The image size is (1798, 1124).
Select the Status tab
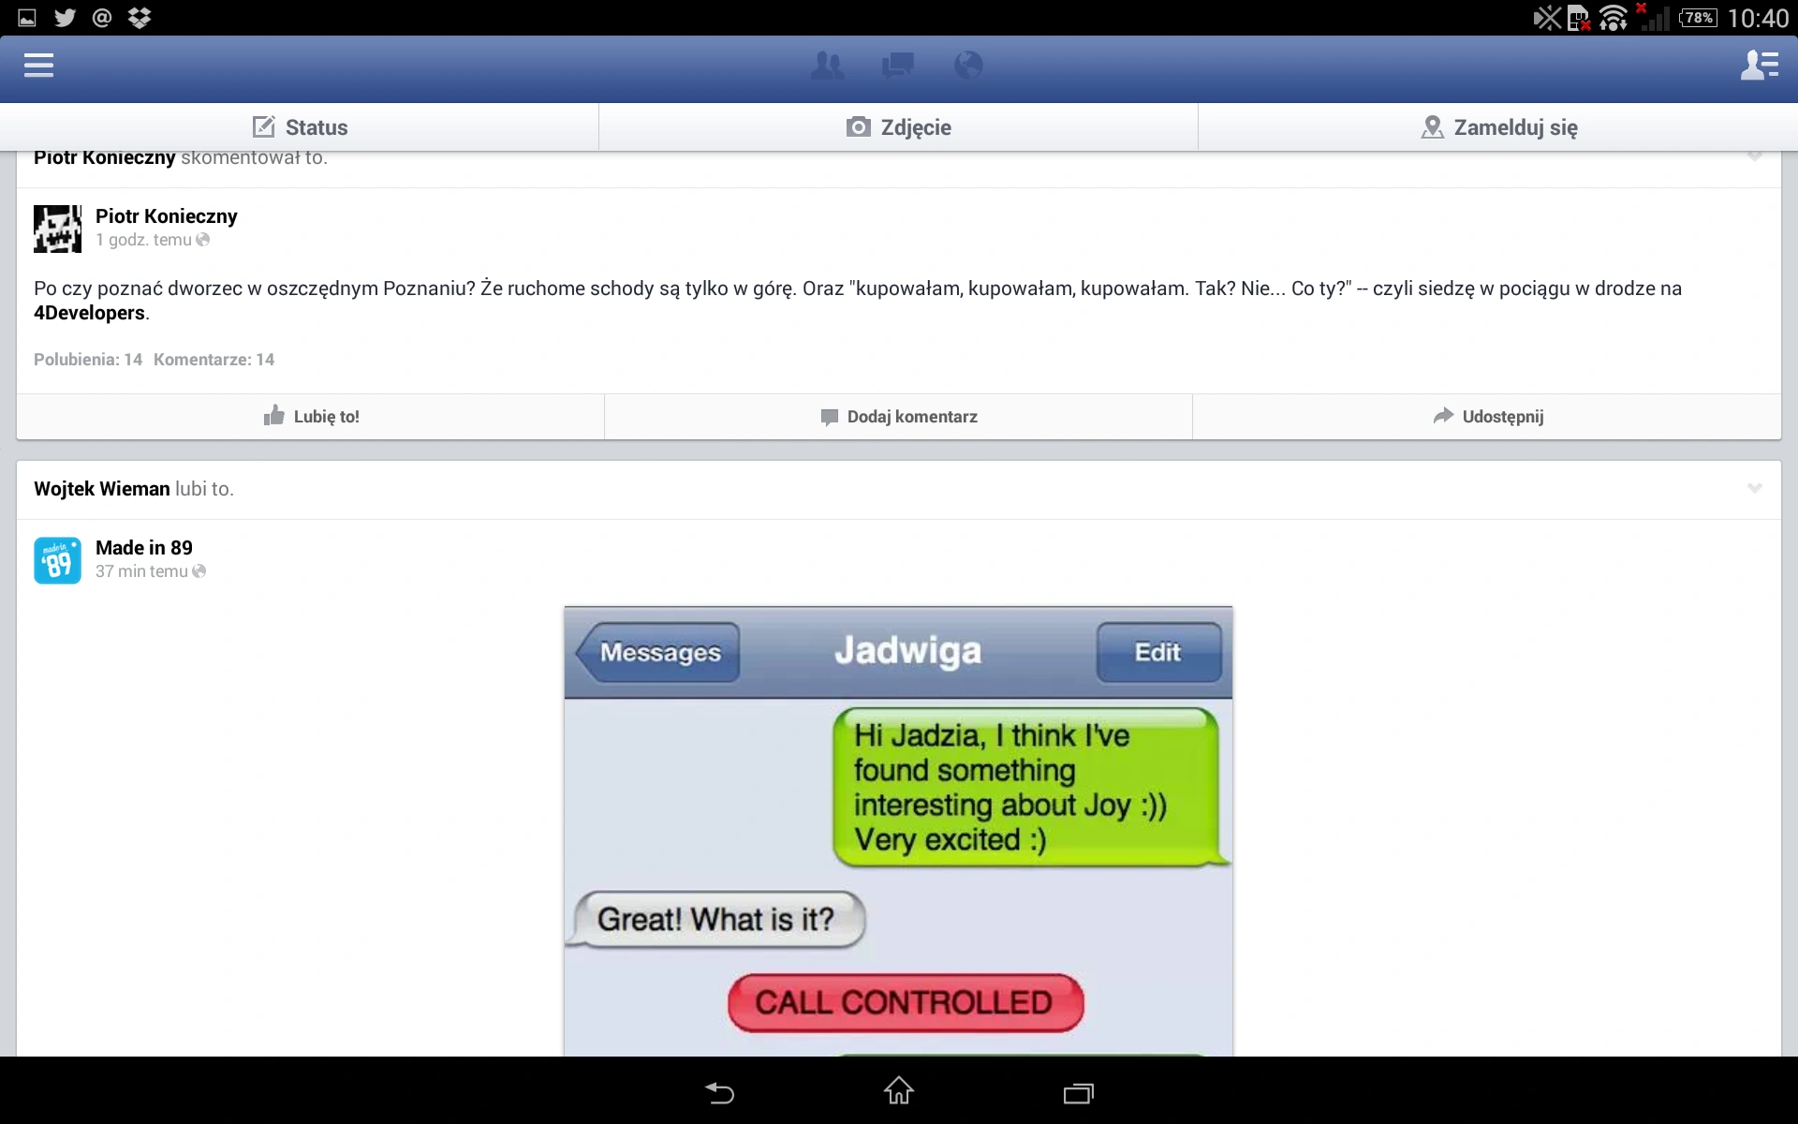coord(300,127)
